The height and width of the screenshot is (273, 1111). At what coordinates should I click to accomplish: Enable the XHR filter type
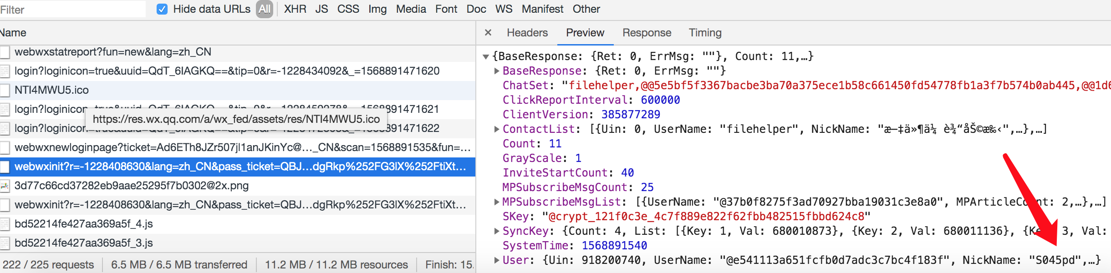[295, 9]
